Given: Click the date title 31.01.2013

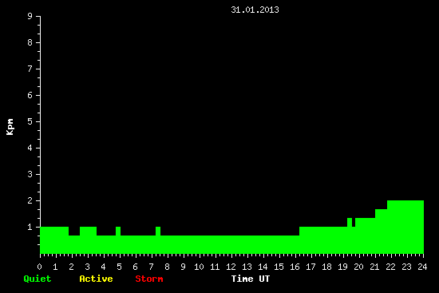Looking at the screenshot, I should tap(255, 10).
